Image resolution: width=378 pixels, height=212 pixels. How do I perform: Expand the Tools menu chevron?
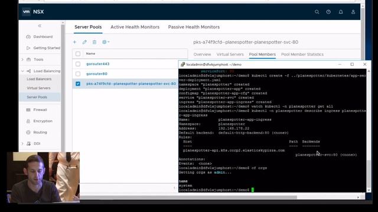click(22, 59)
